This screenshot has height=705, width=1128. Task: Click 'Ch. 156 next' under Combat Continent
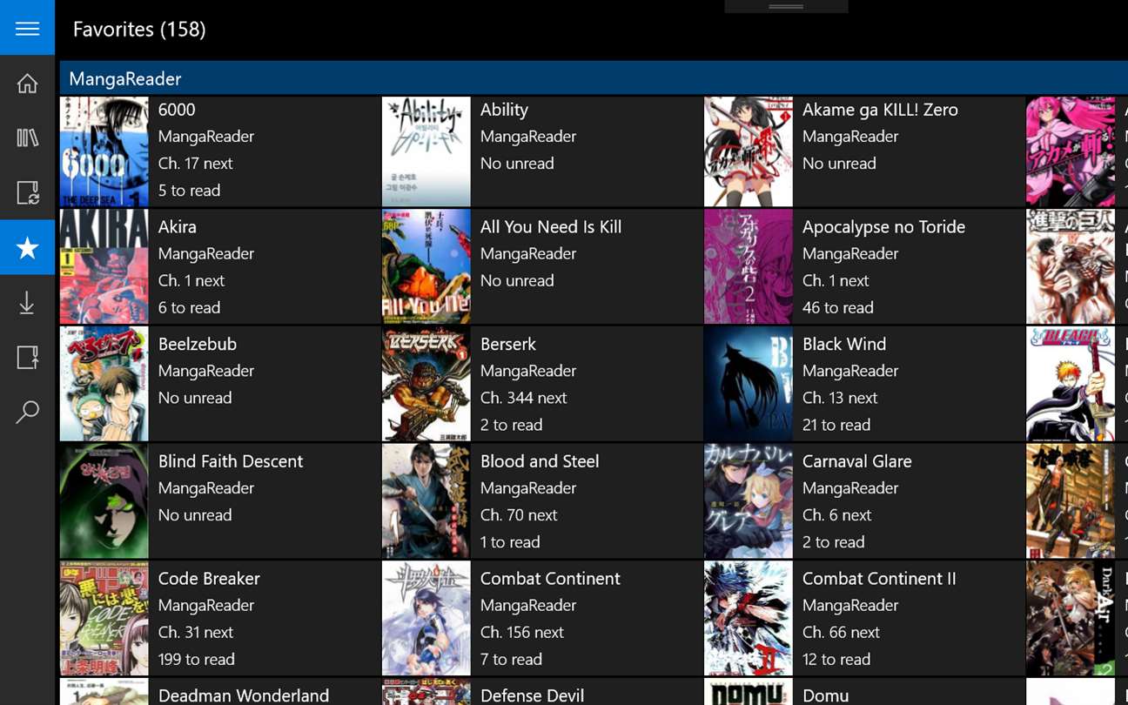(522, 632)
